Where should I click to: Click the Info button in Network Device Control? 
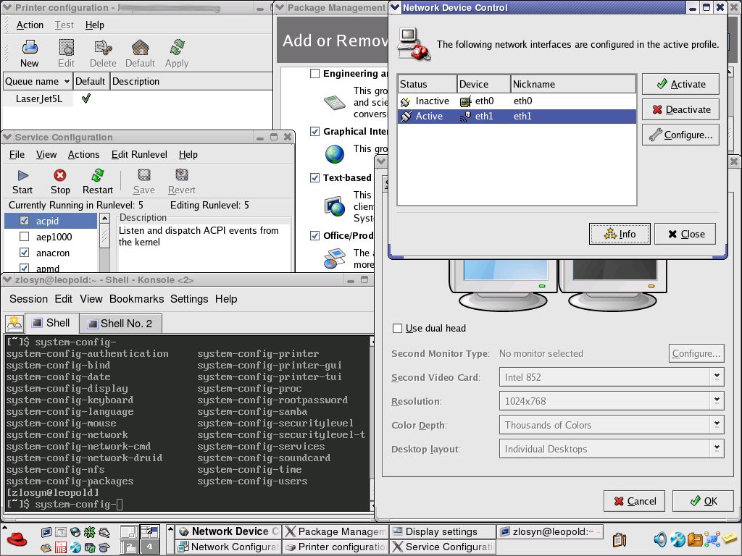pos(620,234)
